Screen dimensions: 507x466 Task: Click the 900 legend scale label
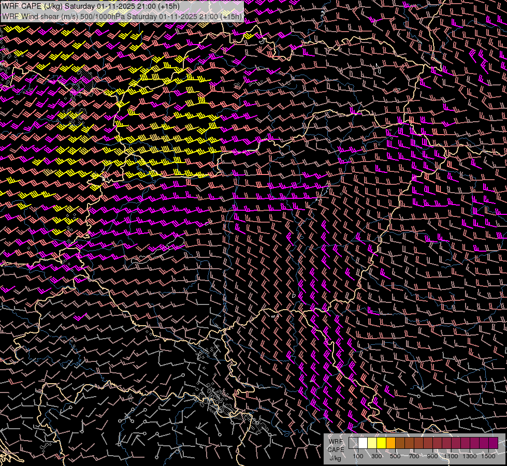432,456
